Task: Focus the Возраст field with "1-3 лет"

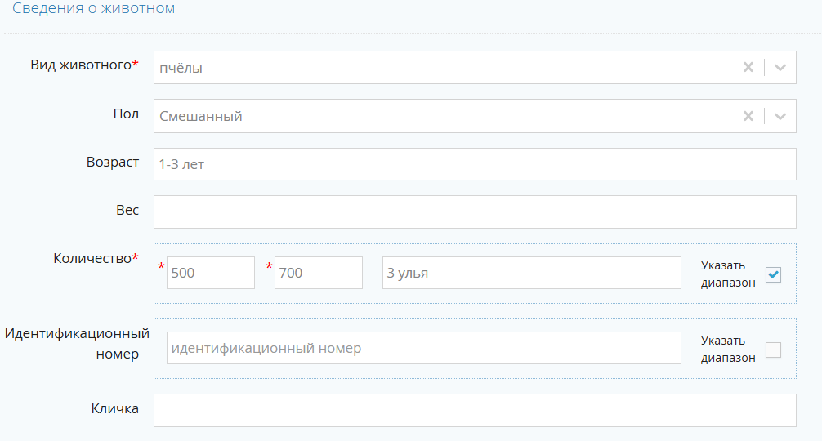Action: pyautogui.click(x=474, y=164)
